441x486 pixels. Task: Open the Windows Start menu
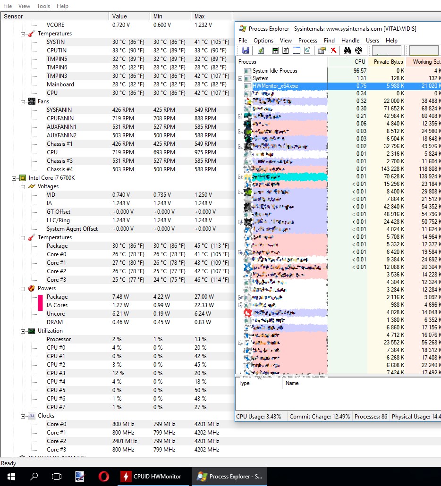click(11, 477)
